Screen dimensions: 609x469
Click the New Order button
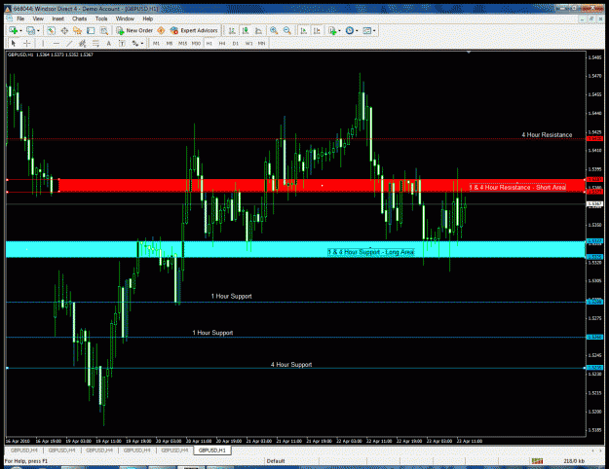(x=134, y=30)
